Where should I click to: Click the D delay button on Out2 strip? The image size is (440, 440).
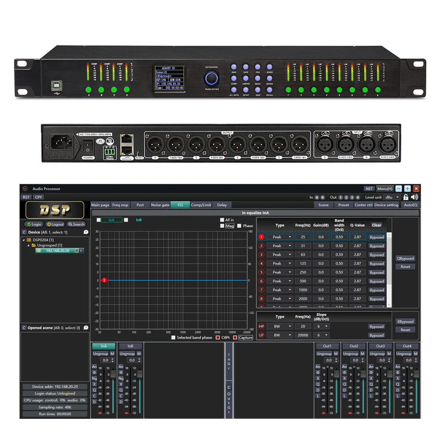[345, 390]
